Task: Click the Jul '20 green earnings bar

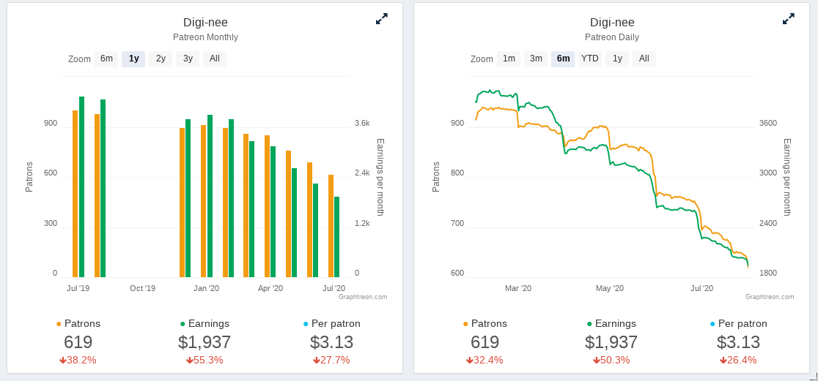Action: (337, 238)
